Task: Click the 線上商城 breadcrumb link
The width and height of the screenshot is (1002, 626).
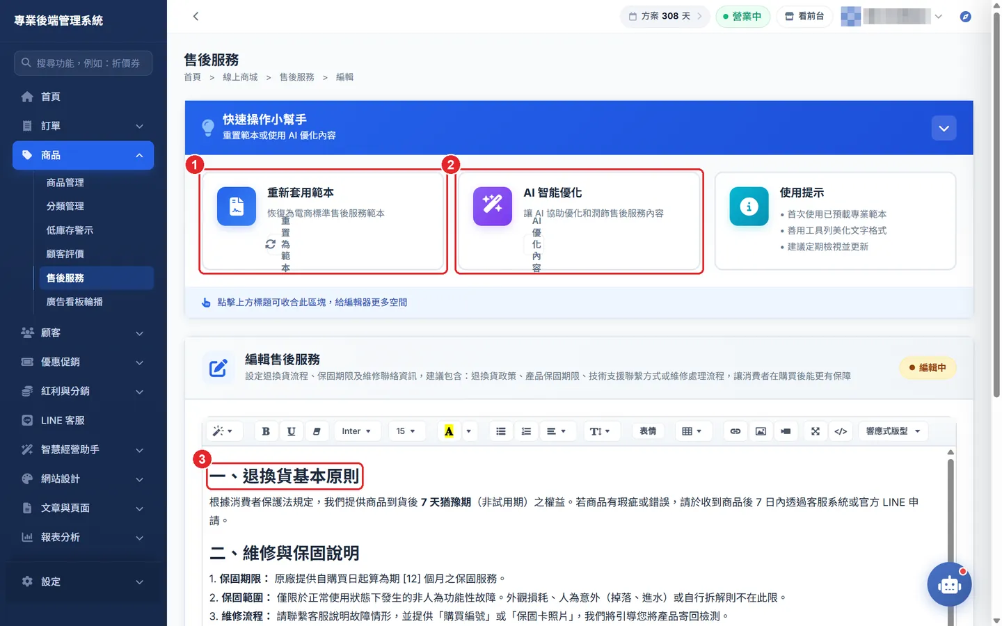Action: click(x=240, y=77)
